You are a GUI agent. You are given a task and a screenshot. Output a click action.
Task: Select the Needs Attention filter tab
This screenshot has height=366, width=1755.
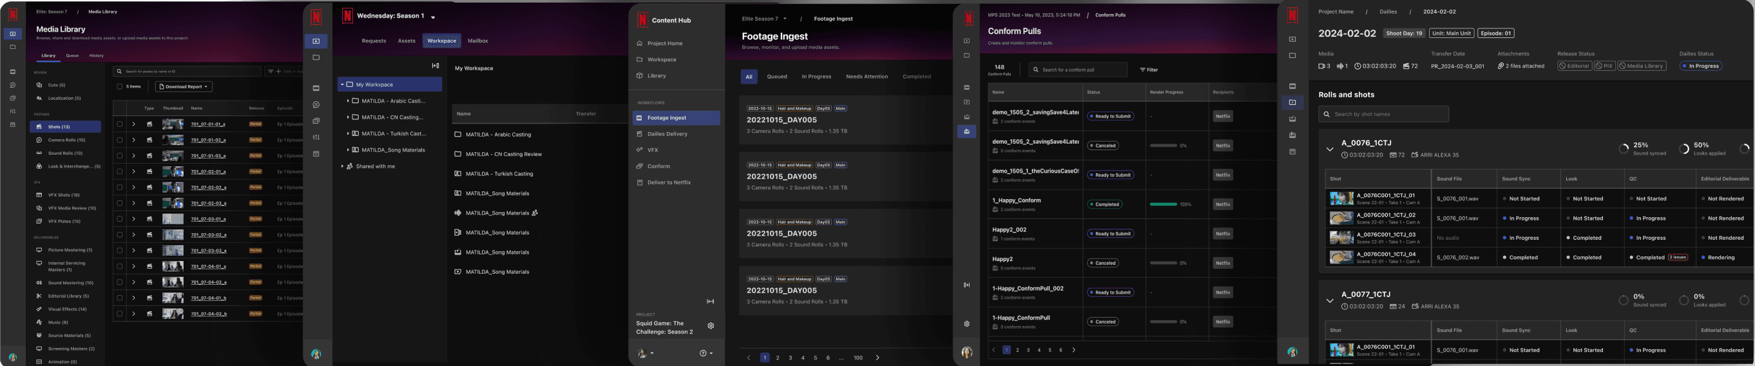pyautogui.click(x=867, y=76)
